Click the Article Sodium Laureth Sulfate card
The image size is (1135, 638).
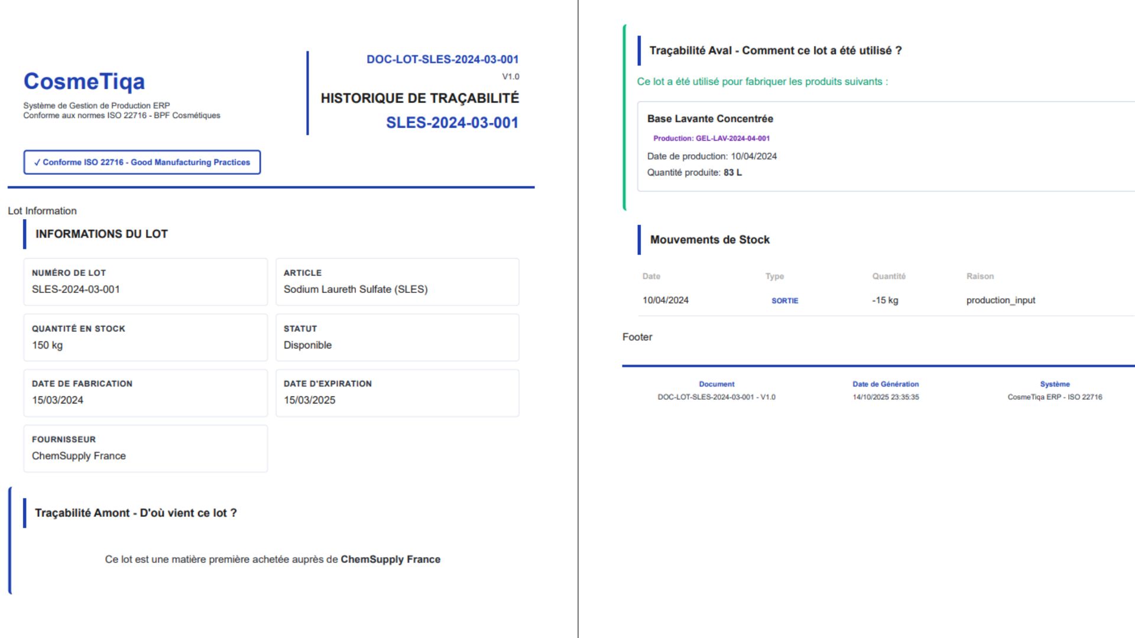(x=397, y=282)
